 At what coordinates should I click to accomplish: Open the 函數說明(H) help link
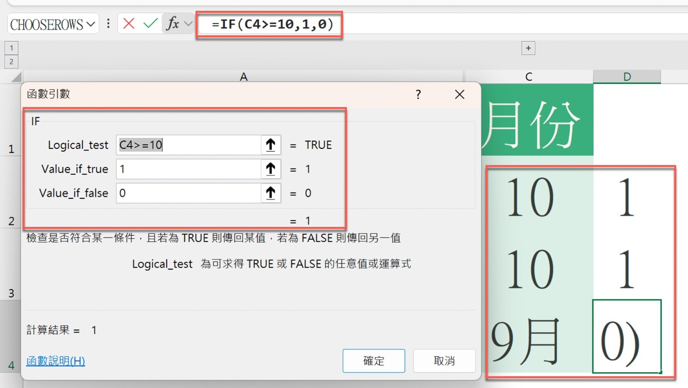point(56,361)
